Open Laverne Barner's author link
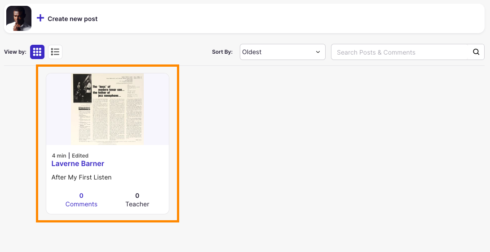This screenshot has width=490, height=252. (78, 164)
